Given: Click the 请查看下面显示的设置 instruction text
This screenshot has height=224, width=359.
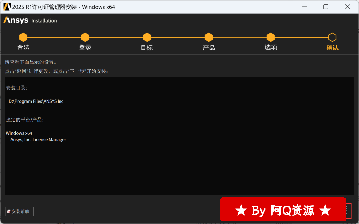Looking at the screenshot, I should point(31,62).
